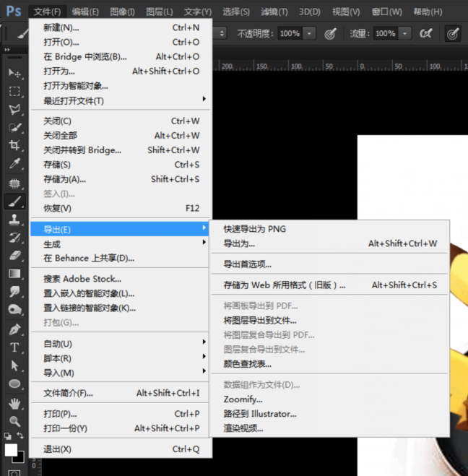Expand the 导入(M) submenu
The image size is (468, 476).
[x=121, y=373]
